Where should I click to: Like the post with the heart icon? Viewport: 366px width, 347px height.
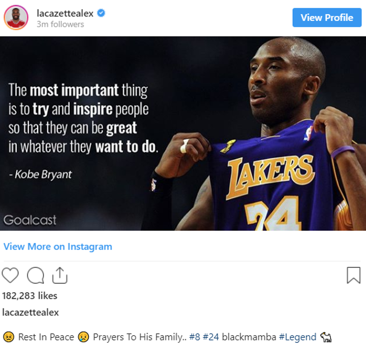coord(10,275)
